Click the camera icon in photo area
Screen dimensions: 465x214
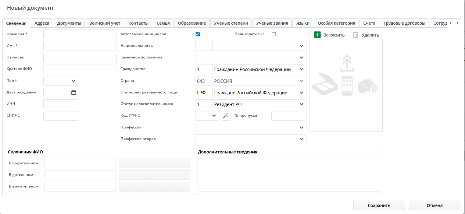click(x=367, y=86)
